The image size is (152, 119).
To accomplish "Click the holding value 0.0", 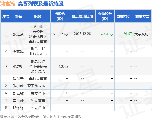I will coord(66,93).
